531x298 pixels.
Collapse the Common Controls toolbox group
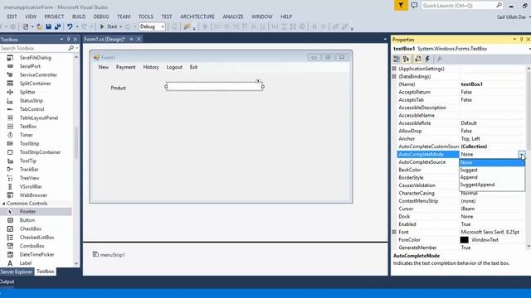3,204
